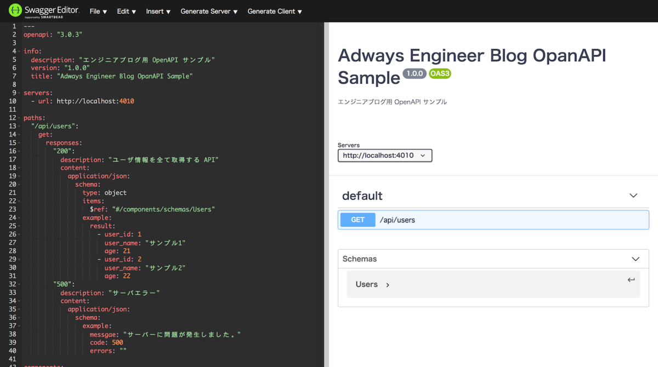This screenshot has width=658, height=367.
Task: Click the url http://localhost:4010 code line
Action: pyautogui.click(x=83, y=101)
